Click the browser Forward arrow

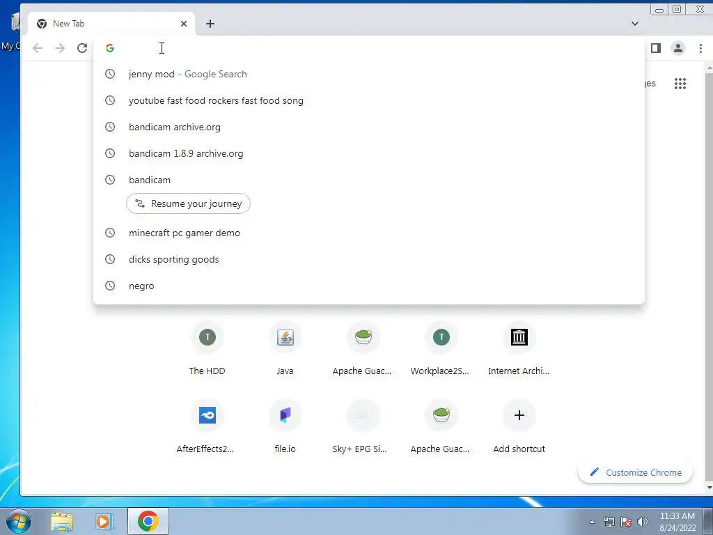tap(60, 48)
